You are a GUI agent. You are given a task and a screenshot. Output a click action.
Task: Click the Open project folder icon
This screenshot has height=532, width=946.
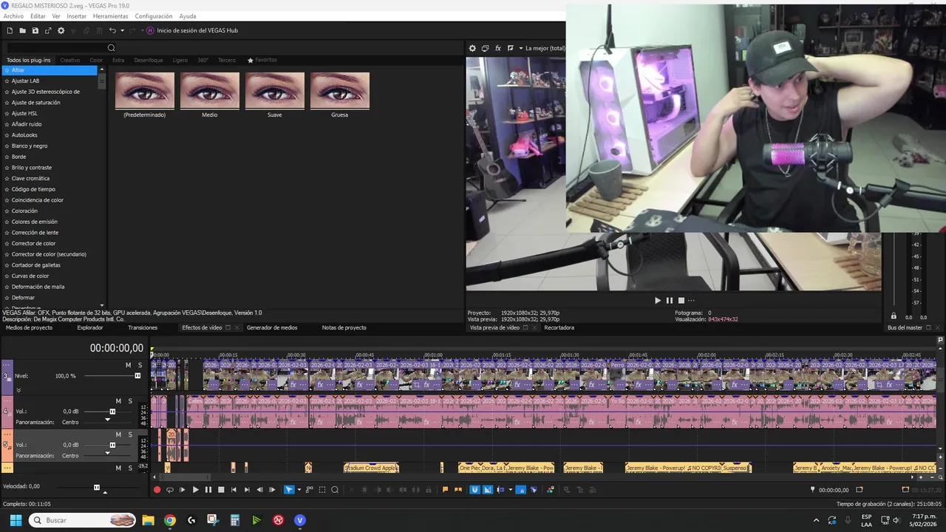click(22, 30)
